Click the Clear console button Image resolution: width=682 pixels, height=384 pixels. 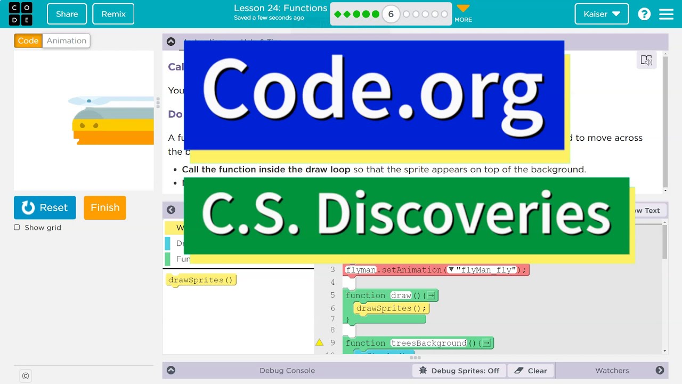point(531,371)
